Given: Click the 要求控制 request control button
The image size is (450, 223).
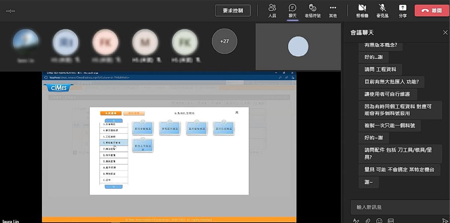Looking at the screenshot, I should pos(233,11).
